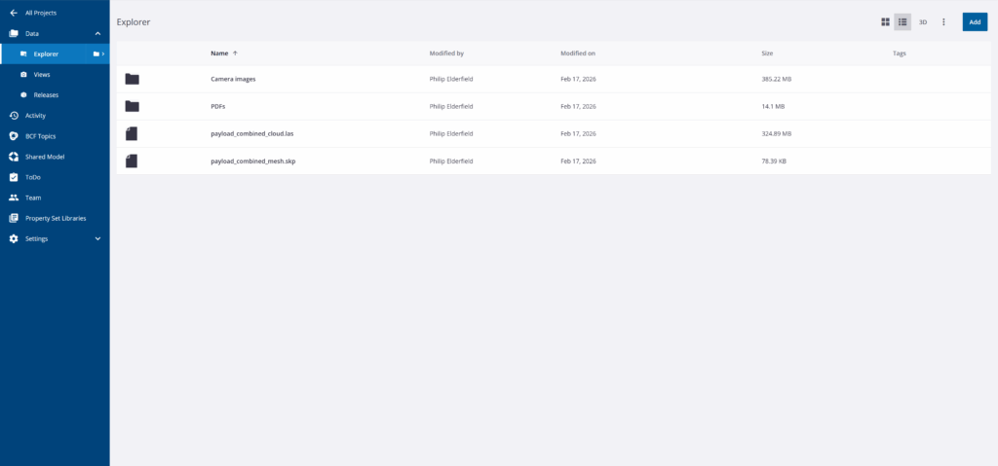Open Property Set Libraries icon
The image size is (998, 466).
point(14,218)
